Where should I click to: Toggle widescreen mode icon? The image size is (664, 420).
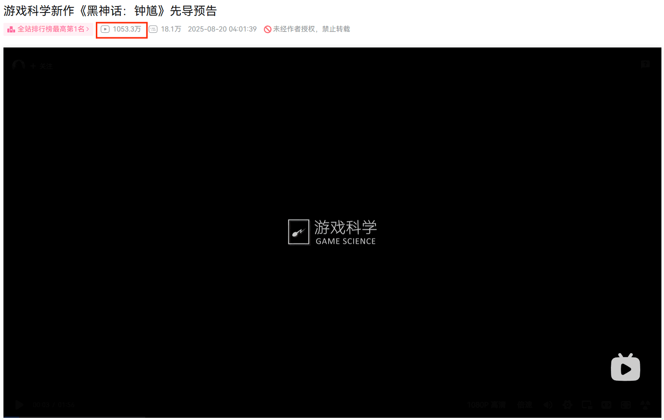606,405
